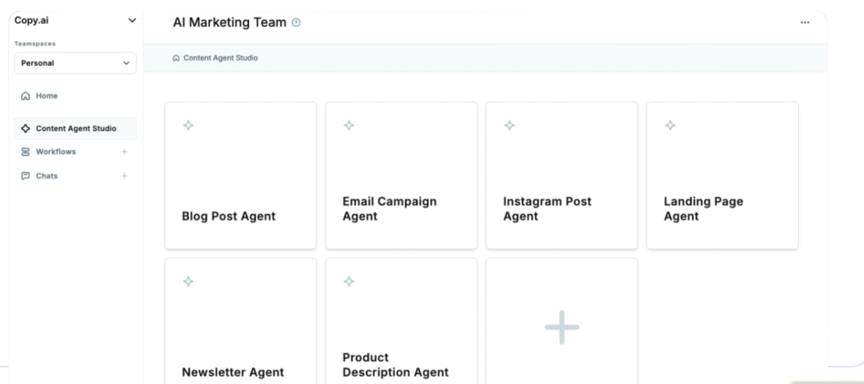864x384 pixels.
Task: Click the sparkle icon on Blog Post Agent card
Action: click(x=188, y=125)
